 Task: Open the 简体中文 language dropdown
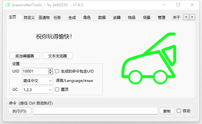38,81
